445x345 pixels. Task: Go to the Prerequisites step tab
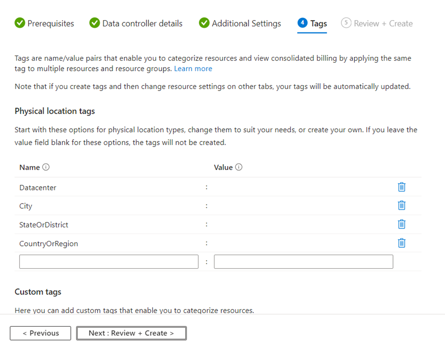(44, 23)
